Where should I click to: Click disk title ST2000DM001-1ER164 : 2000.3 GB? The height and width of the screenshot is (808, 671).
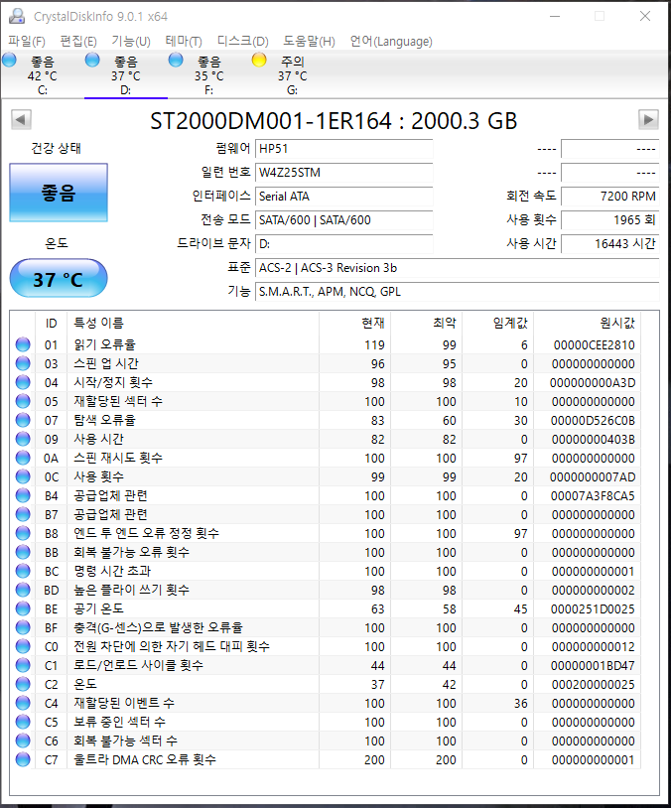(334, 121)
